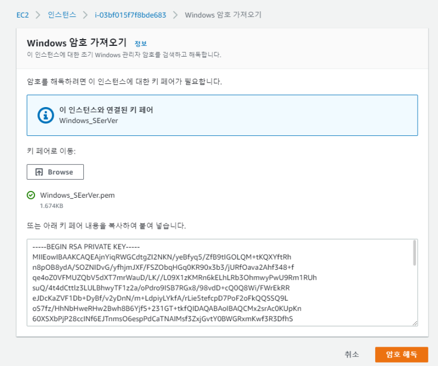Click the 또는 아래 키 페어 내용을 instruction text
Image resolution: width=438 pixels, height=366 pixels.
point(107,225)
